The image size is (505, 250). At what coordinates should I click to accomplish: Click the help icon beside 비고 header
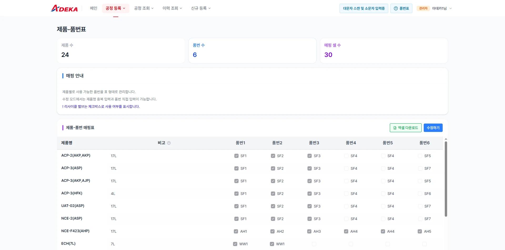coord(169,143)
